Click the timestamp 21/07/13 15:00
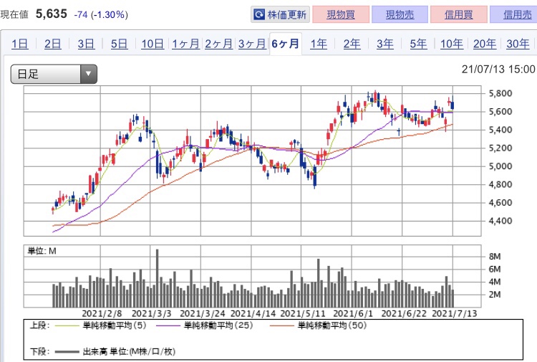Image resolution: width=537 pixels, height=362 pixels. pyautogui.click(x=498, y=70)
